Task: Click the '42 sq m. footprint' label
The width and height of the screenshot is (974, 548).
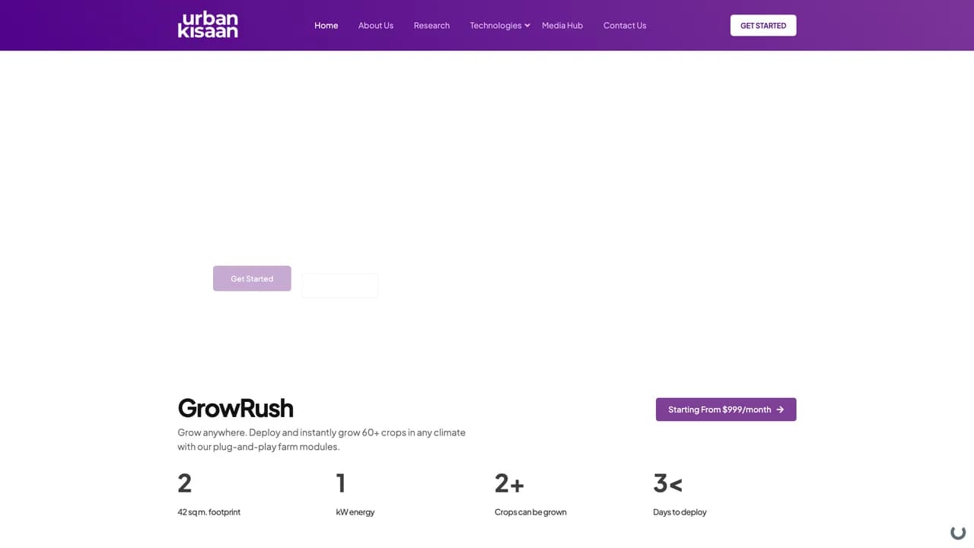Action: tap(208, 512)
